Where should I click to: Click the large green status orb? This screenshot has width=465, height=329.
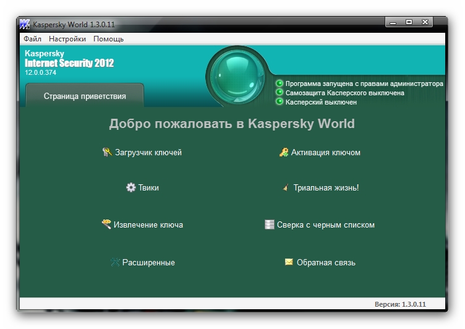click(237, 75)
